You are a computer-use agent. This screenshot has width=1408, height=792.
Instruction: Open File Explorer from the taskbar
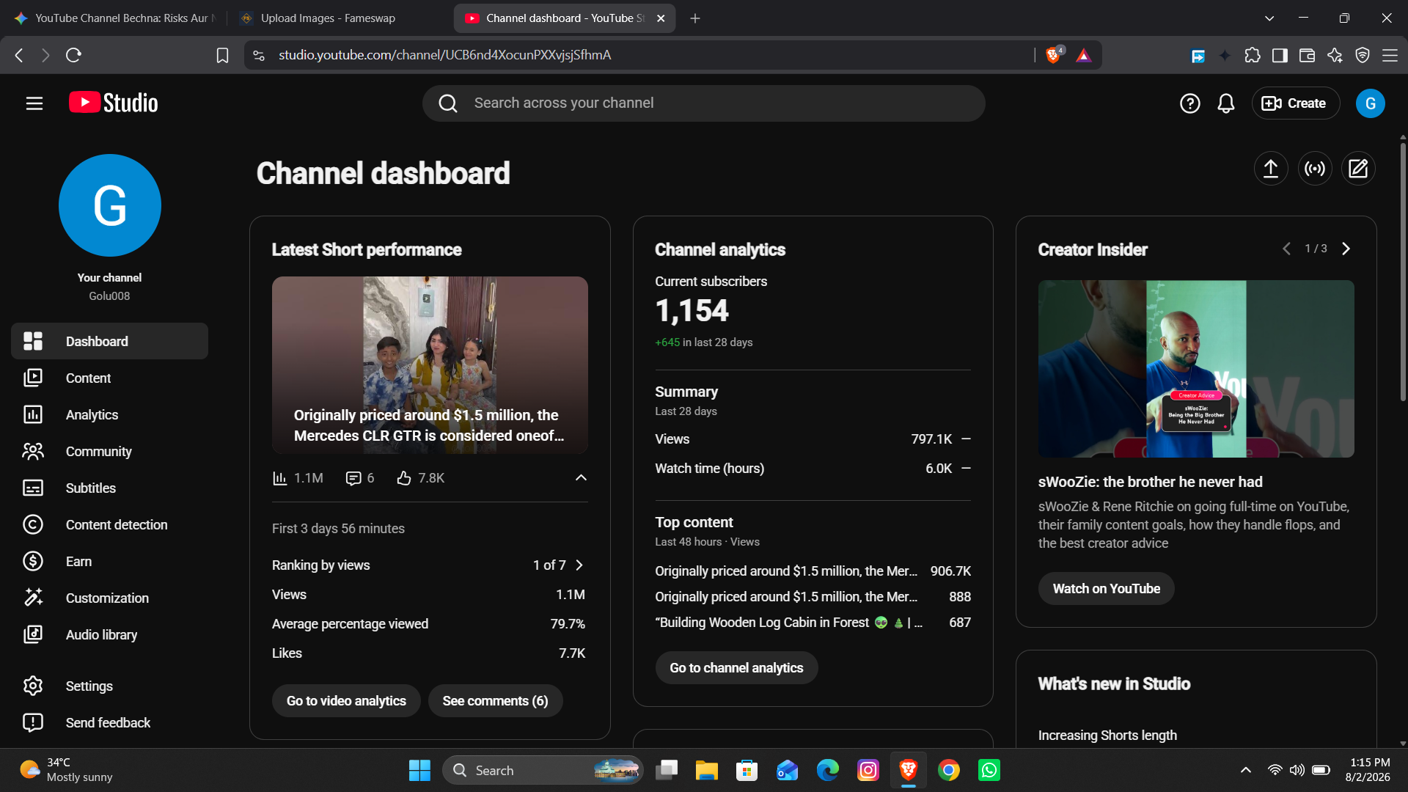707,770
